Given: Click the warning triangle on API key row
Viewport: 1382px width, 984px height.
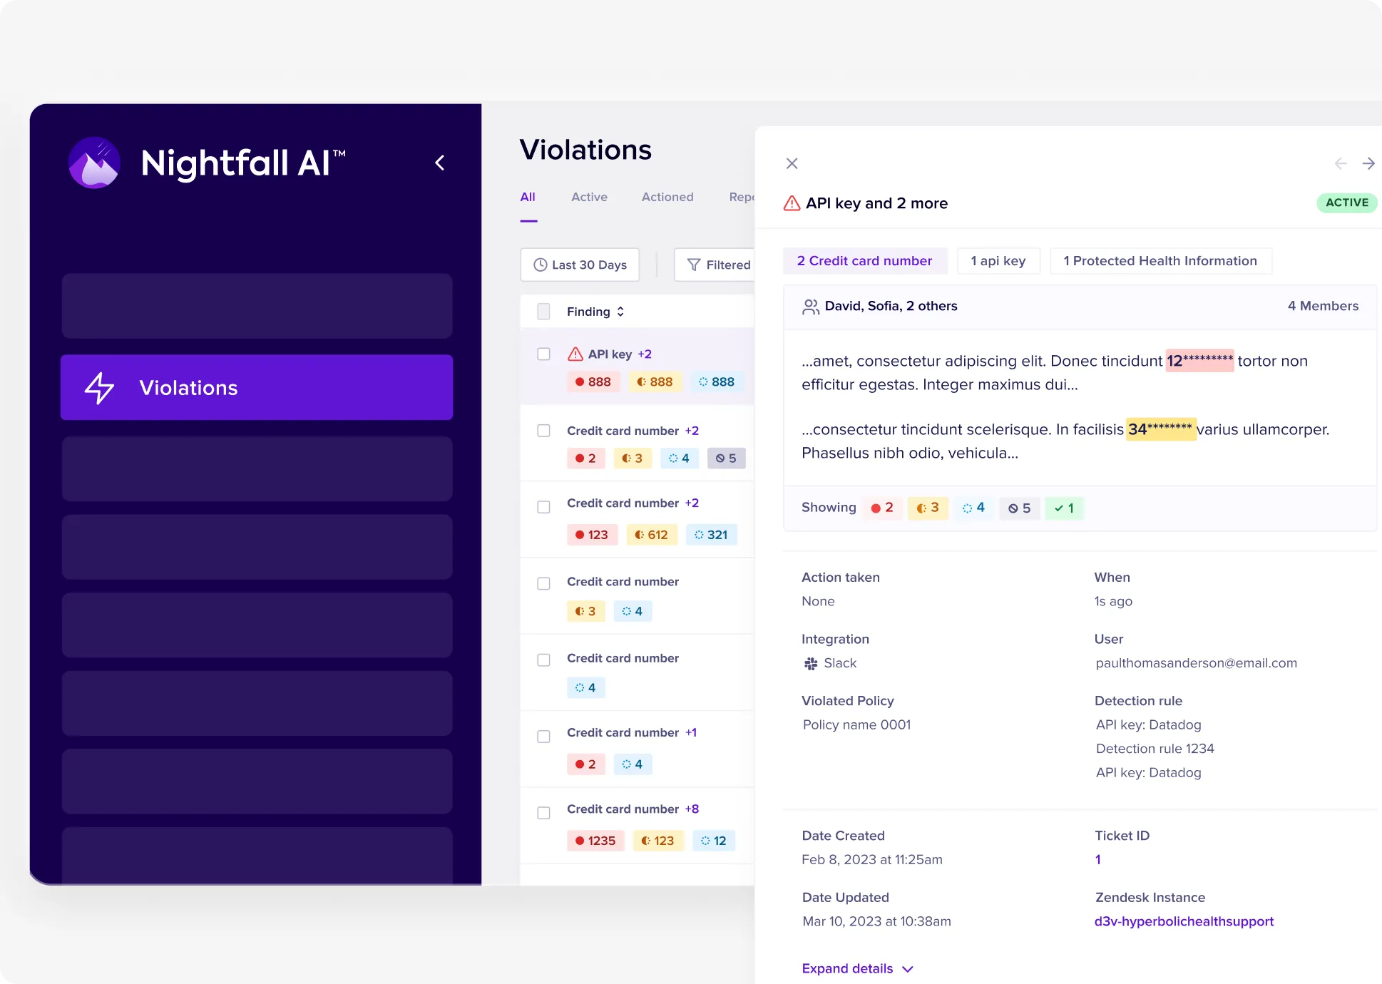Looking at the screenshot, I should [575, 354].
